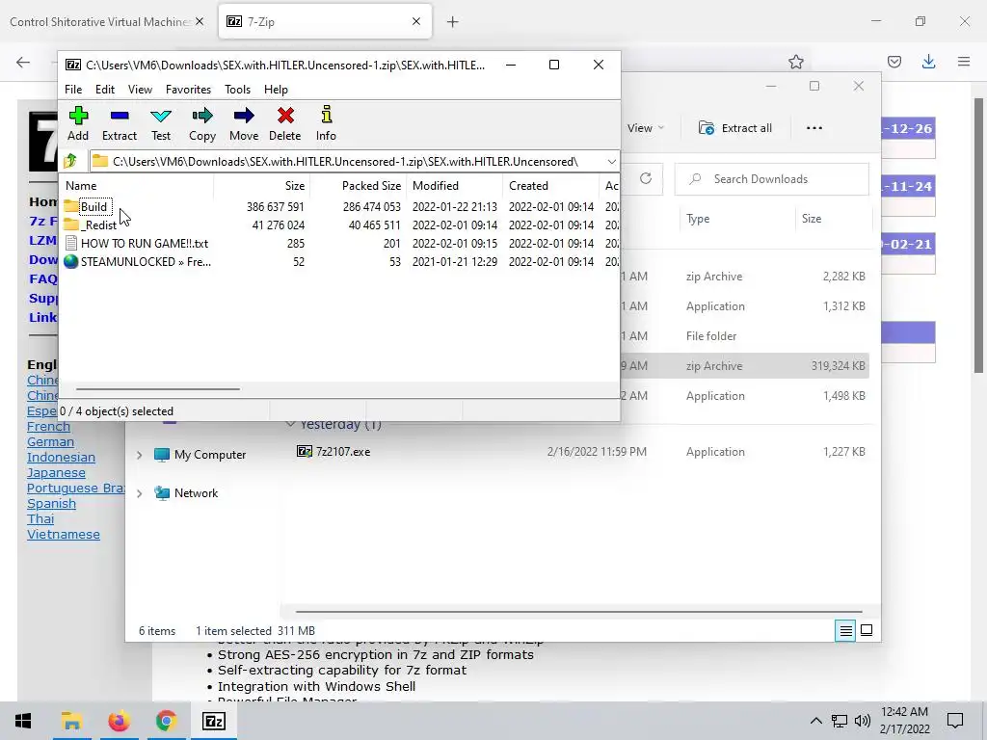The height and width of the screenshot is (740, 987).
Task: Click Extract all in File Explorer
Action: (734, 128)
